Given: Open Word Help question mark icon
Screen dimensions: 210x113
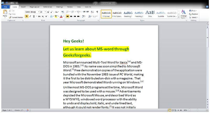Looking at the screenshot, I should [x=207, y=7].
